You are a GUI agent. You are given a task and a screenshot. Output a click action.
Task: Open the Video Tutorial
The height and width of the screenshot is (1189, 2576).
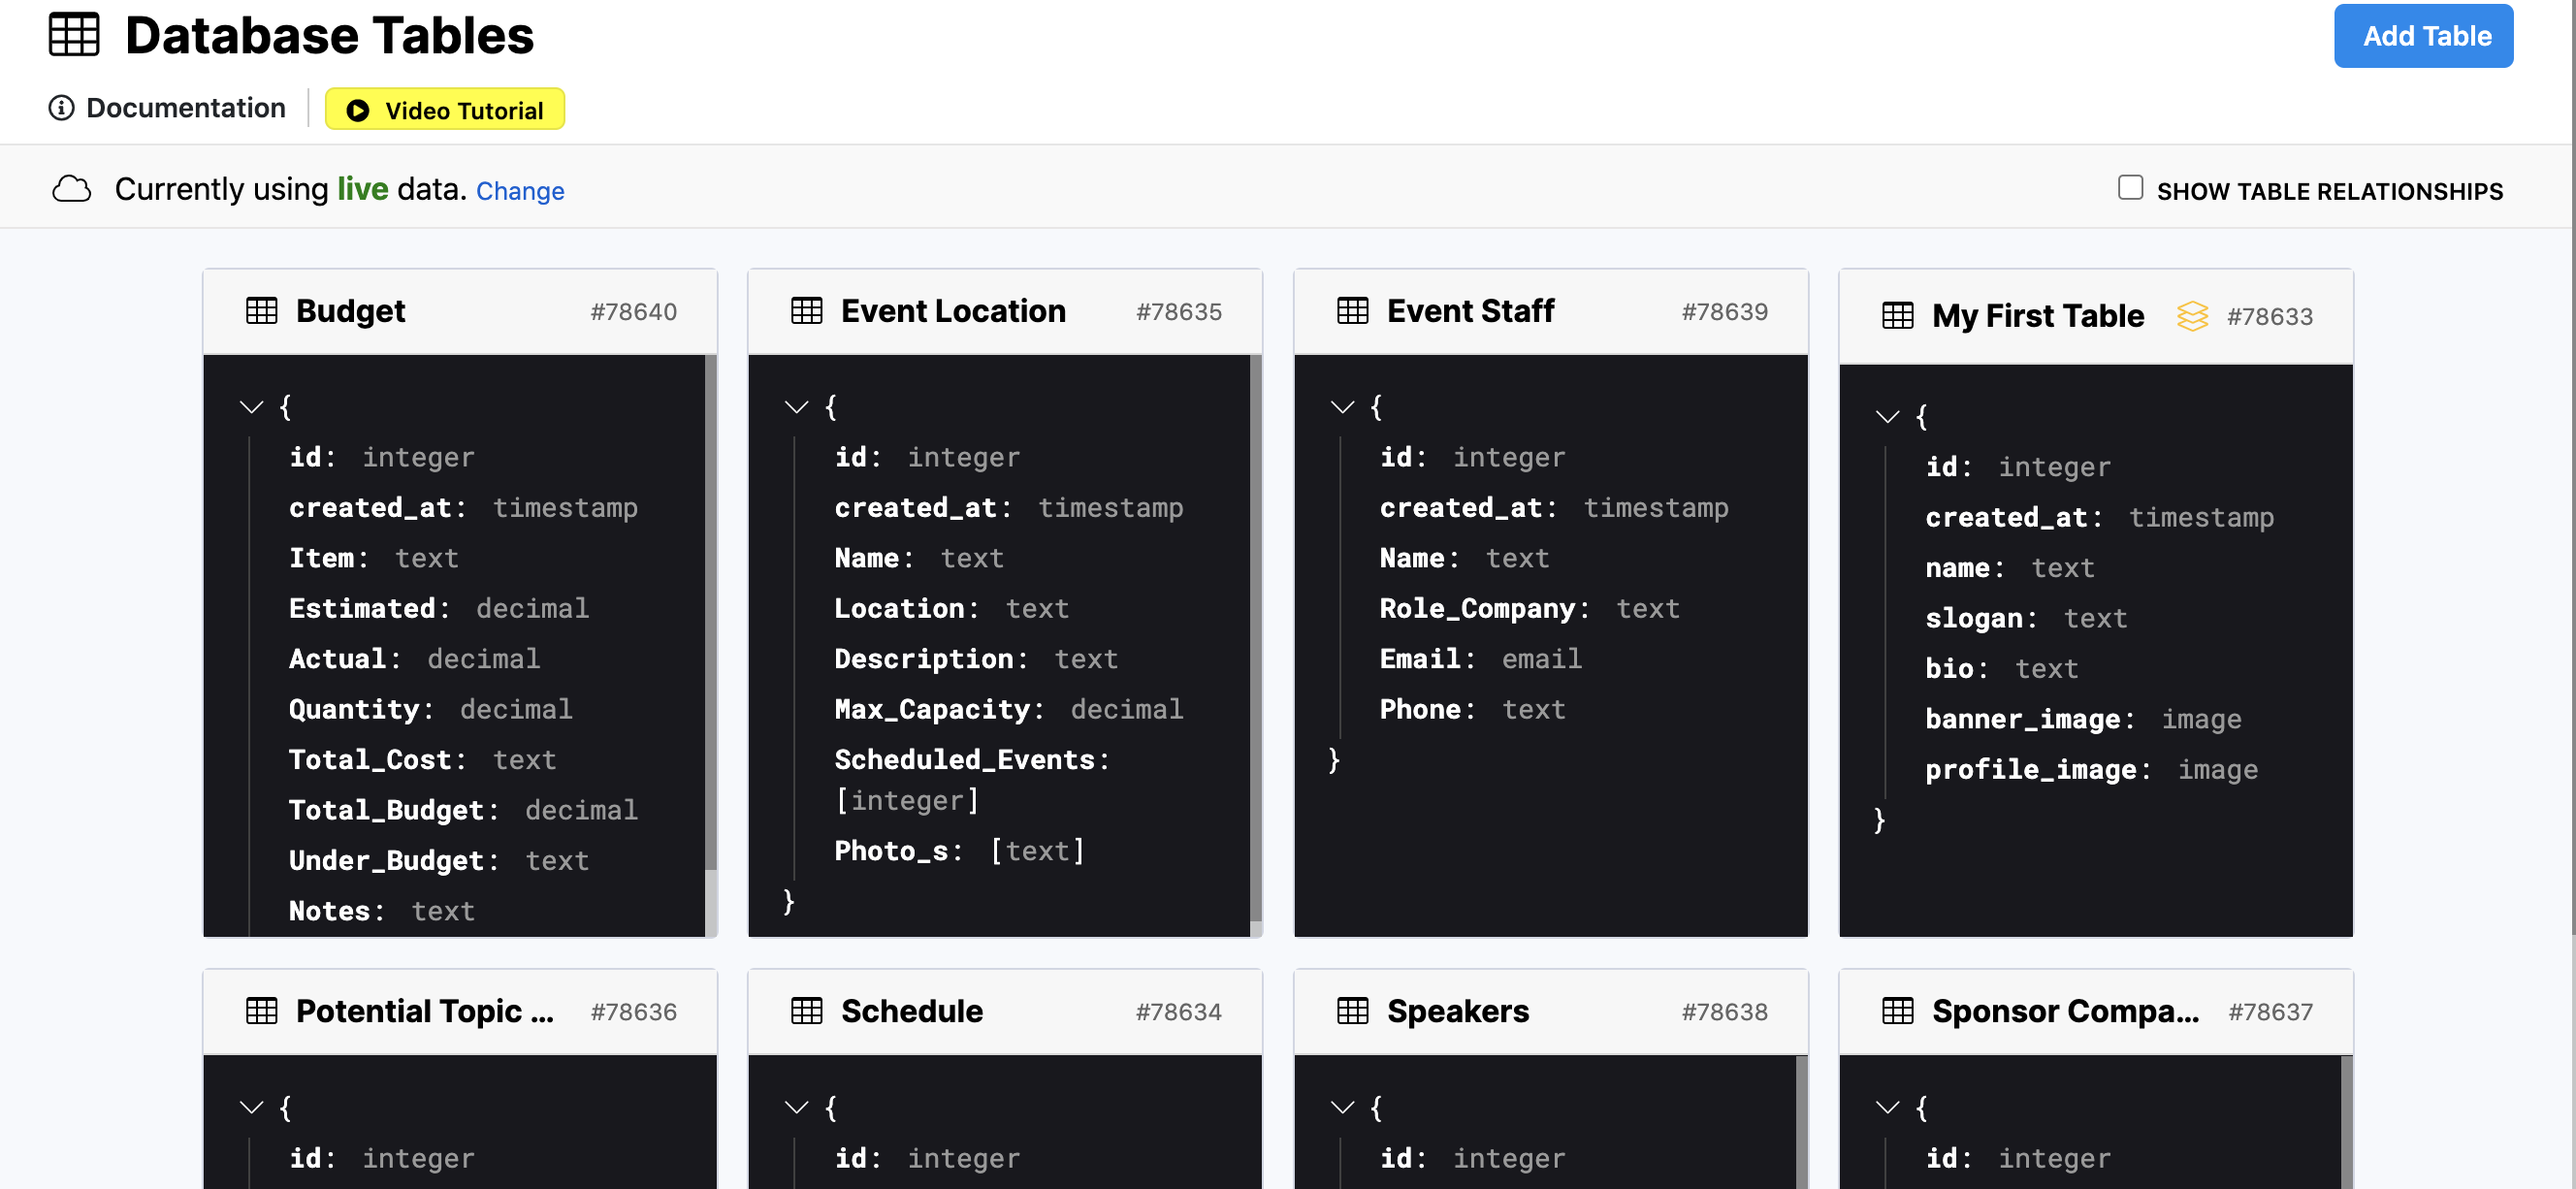click(445, 109)
